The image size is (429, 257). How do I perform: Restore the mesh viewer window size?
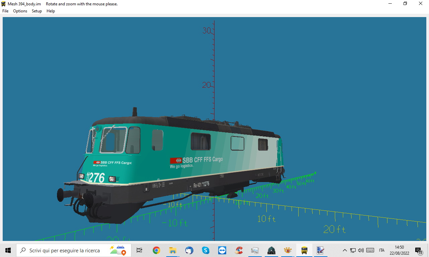(405, 4)
